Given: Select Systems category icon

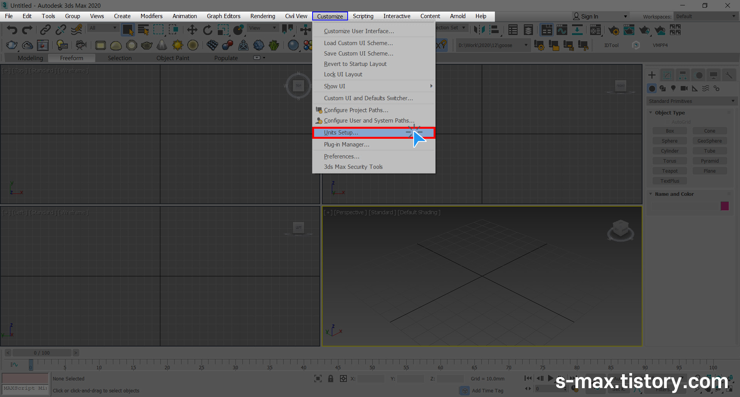Looking at the screenshot, I should coord(716,89).
